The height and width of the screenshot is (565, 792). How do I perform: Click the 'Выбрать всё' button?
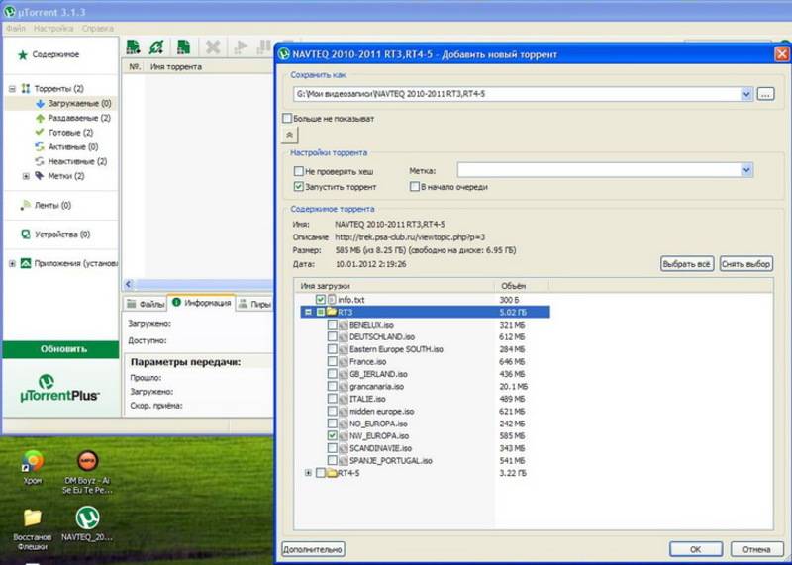point(686,265)
